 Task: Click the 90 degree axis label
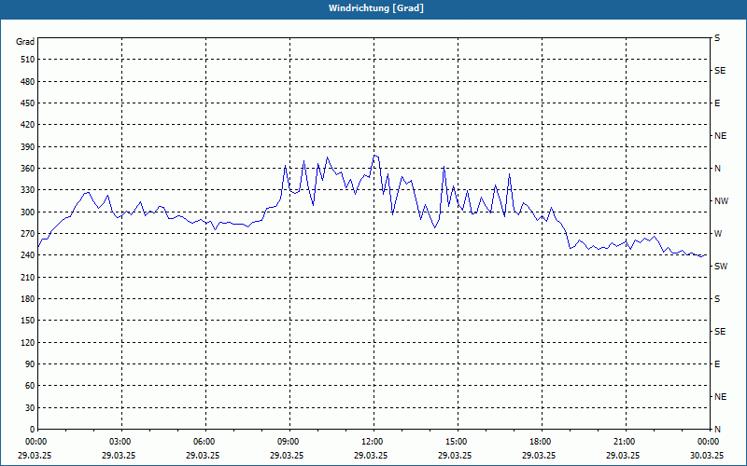click(x=30, y=364)
